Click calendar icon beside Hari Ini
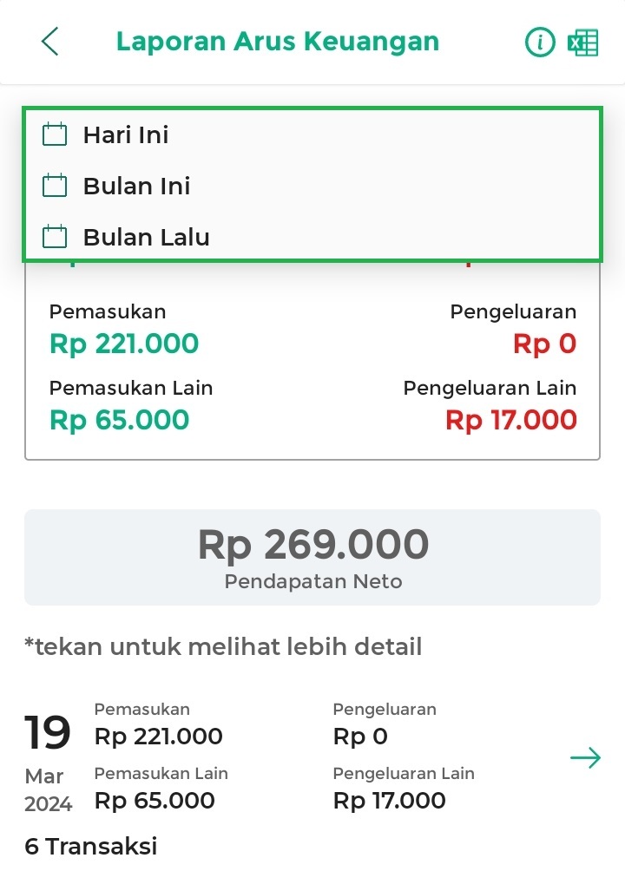The height and width of the screenshot is (871, 625). 55,134
